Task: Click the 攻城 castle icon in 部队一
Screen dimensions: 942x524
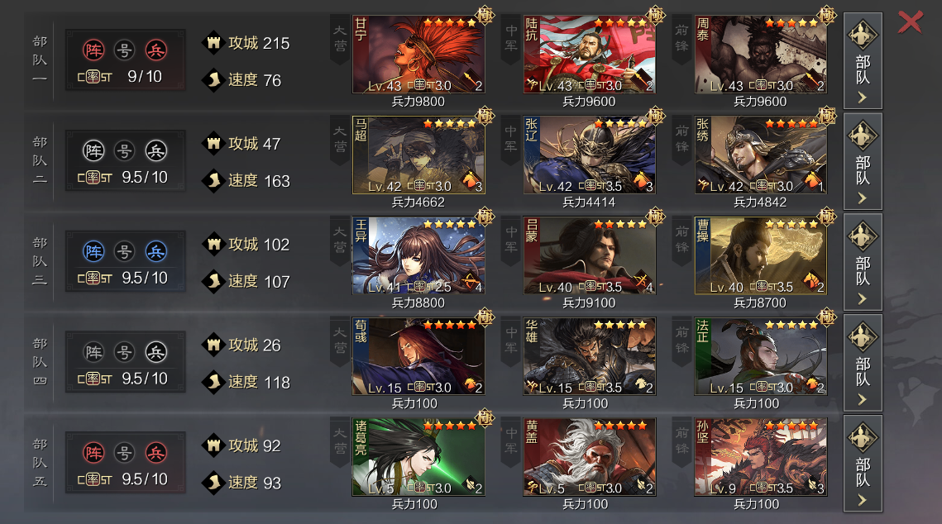Action: click(213, 43)
